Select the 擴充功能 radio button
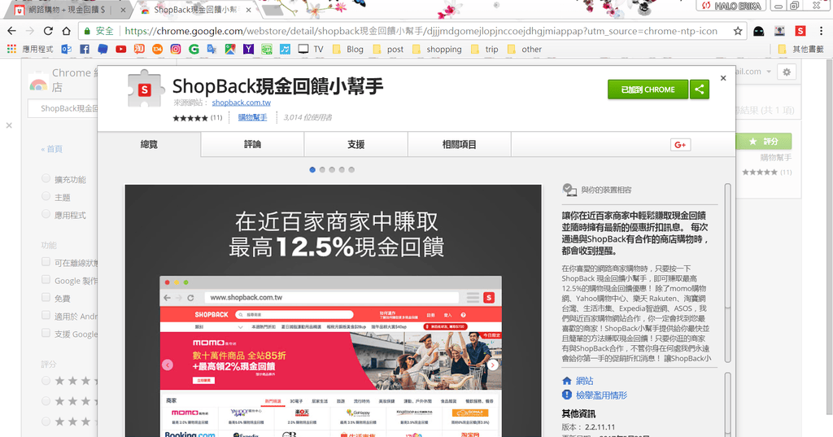Image resolution: width=833 pixels, height=437 pixels. point(46,179)
